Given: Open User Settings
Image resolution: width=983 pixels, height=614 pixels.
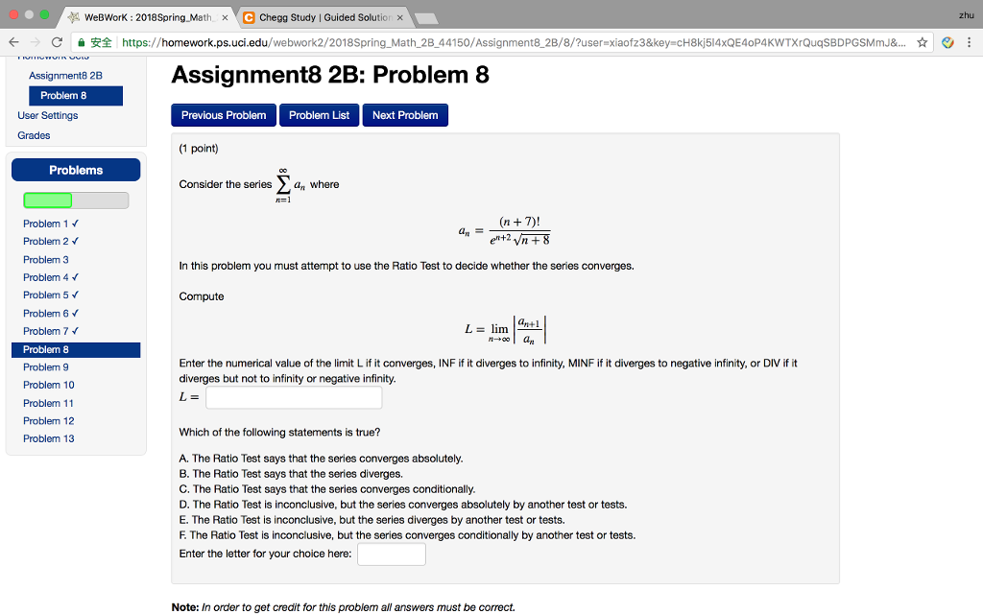Looking at the screenshot, I should (x=48, y=115).
